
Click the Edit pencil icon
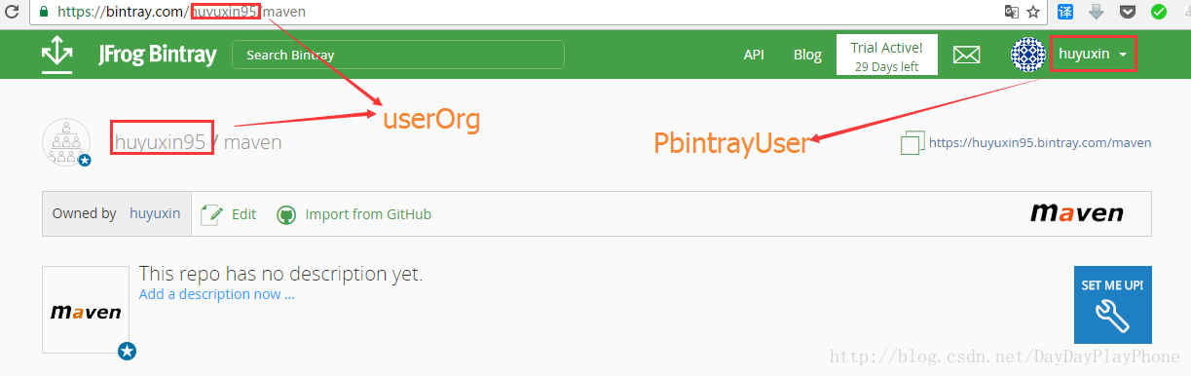pos(210,214)
